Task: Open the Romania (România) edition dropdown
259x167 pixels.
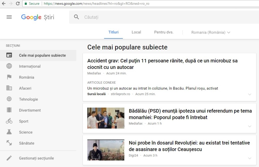Action: [211, 32]
